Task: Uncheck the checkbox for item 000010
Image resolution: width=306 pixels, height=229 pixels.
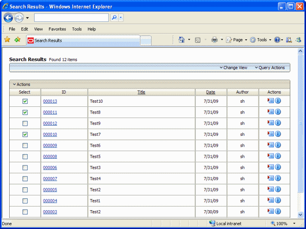Action: click(x=25, y=134)
